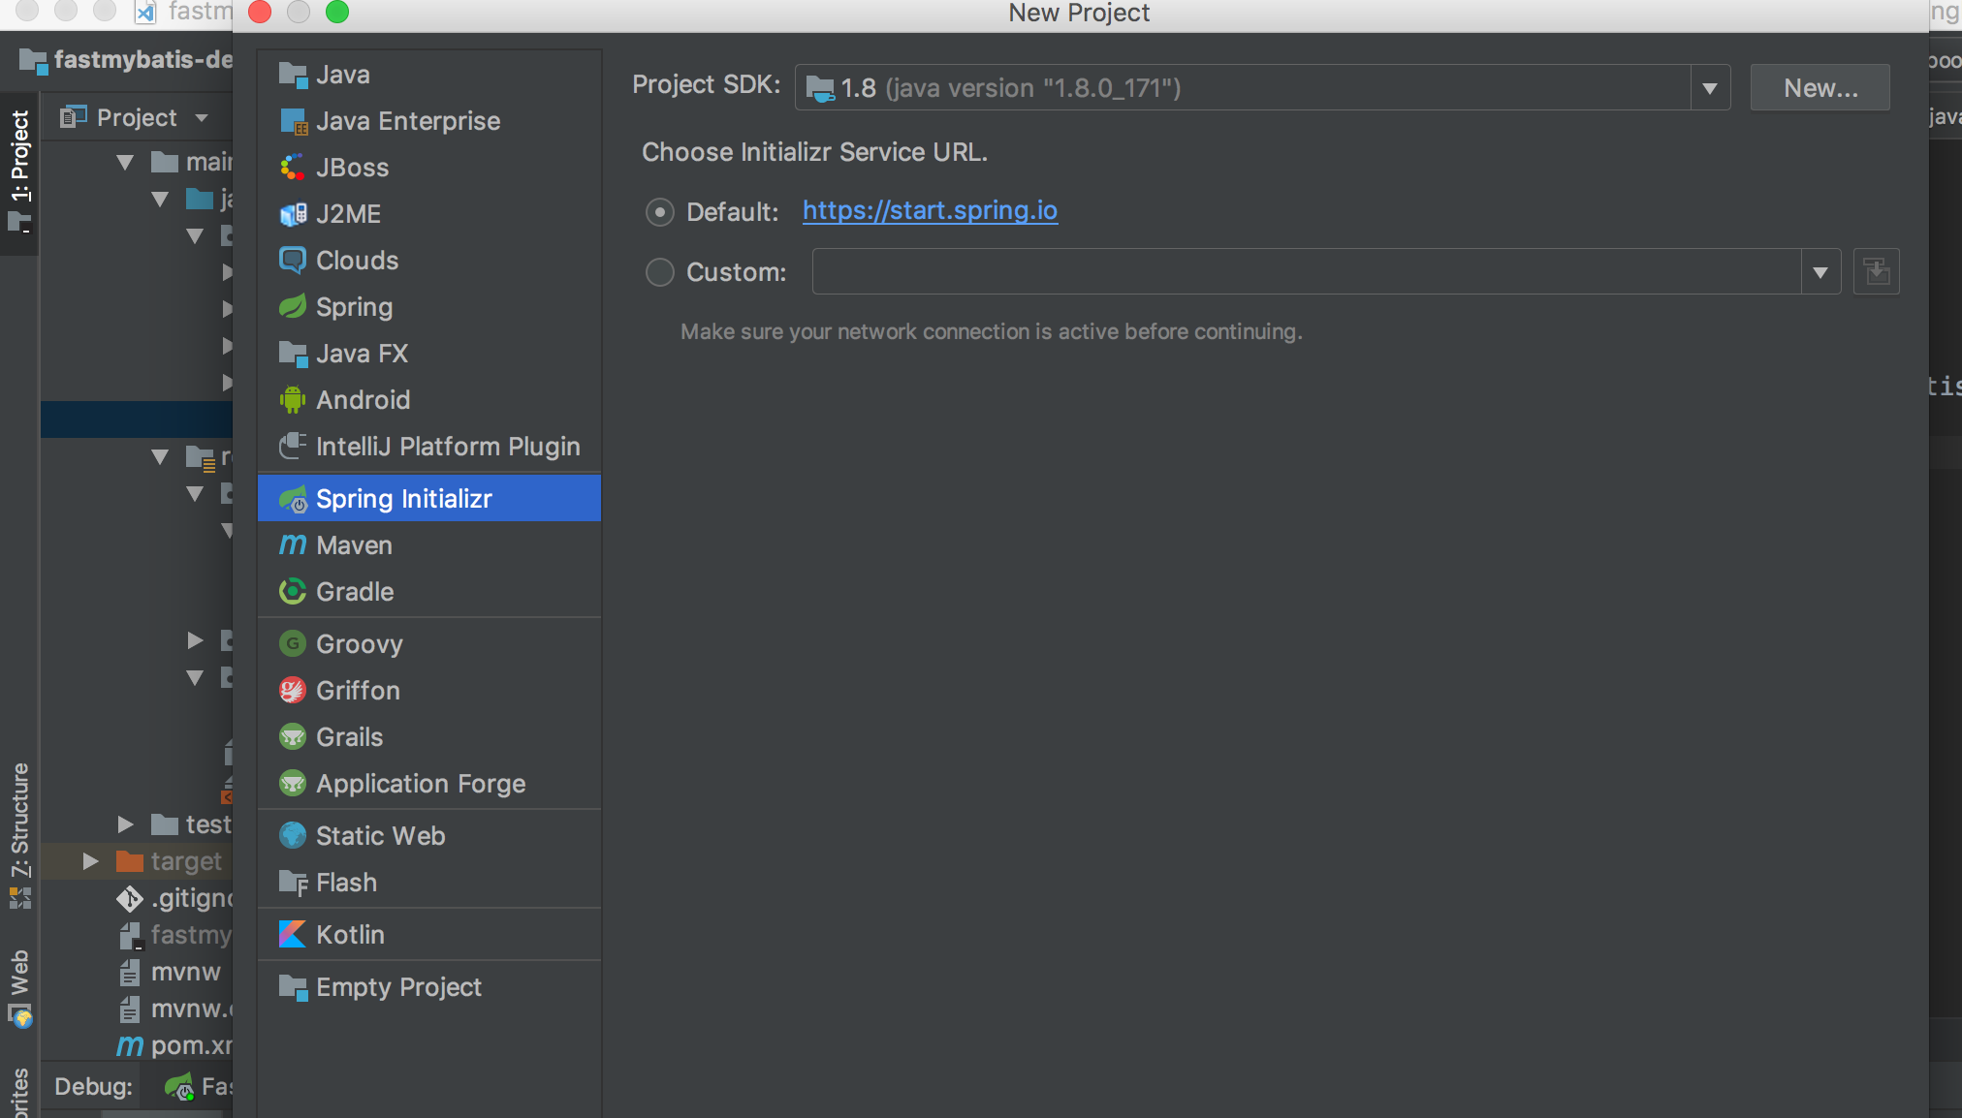Select the Groovy icon

pyautogui.click(x=292, y=644)
